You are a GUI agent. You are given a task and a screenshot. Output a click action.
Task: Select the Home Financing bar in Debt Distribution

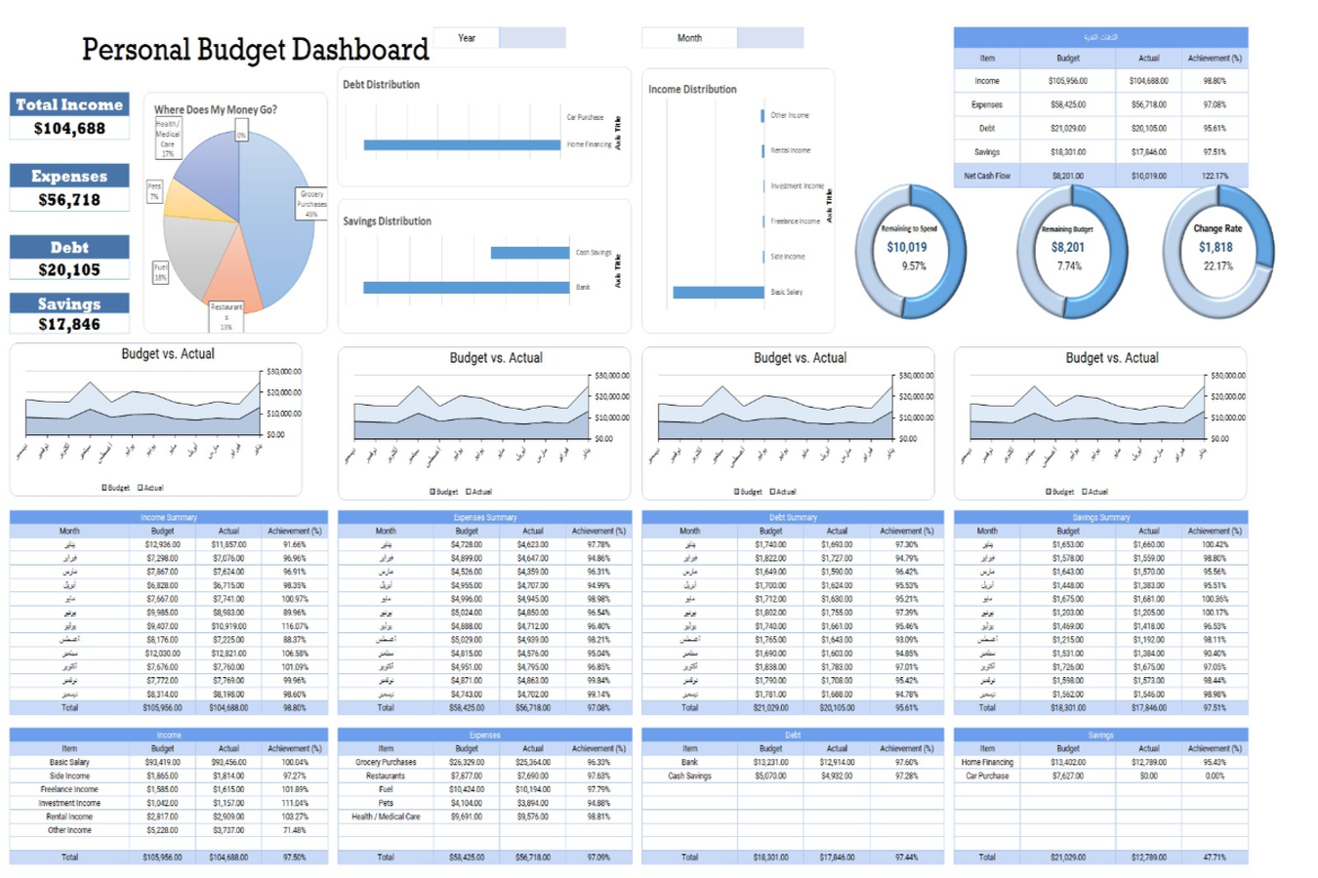(x=462, y=145)
